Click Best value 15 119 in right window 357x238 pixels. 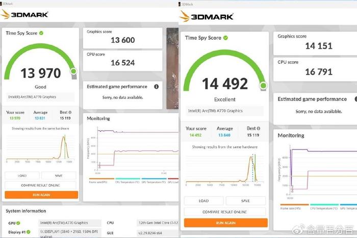[x=253, y=135]
